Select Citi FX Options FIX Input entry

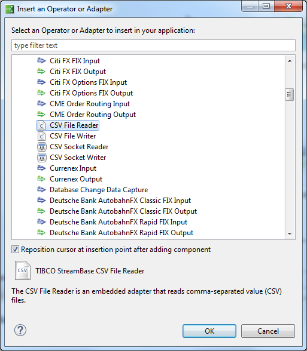pos(88,82)
